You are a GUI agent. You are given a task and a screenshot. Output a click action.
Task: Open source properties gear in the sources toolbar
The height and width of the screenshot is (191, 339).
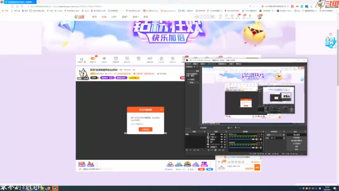pos(215,150)
